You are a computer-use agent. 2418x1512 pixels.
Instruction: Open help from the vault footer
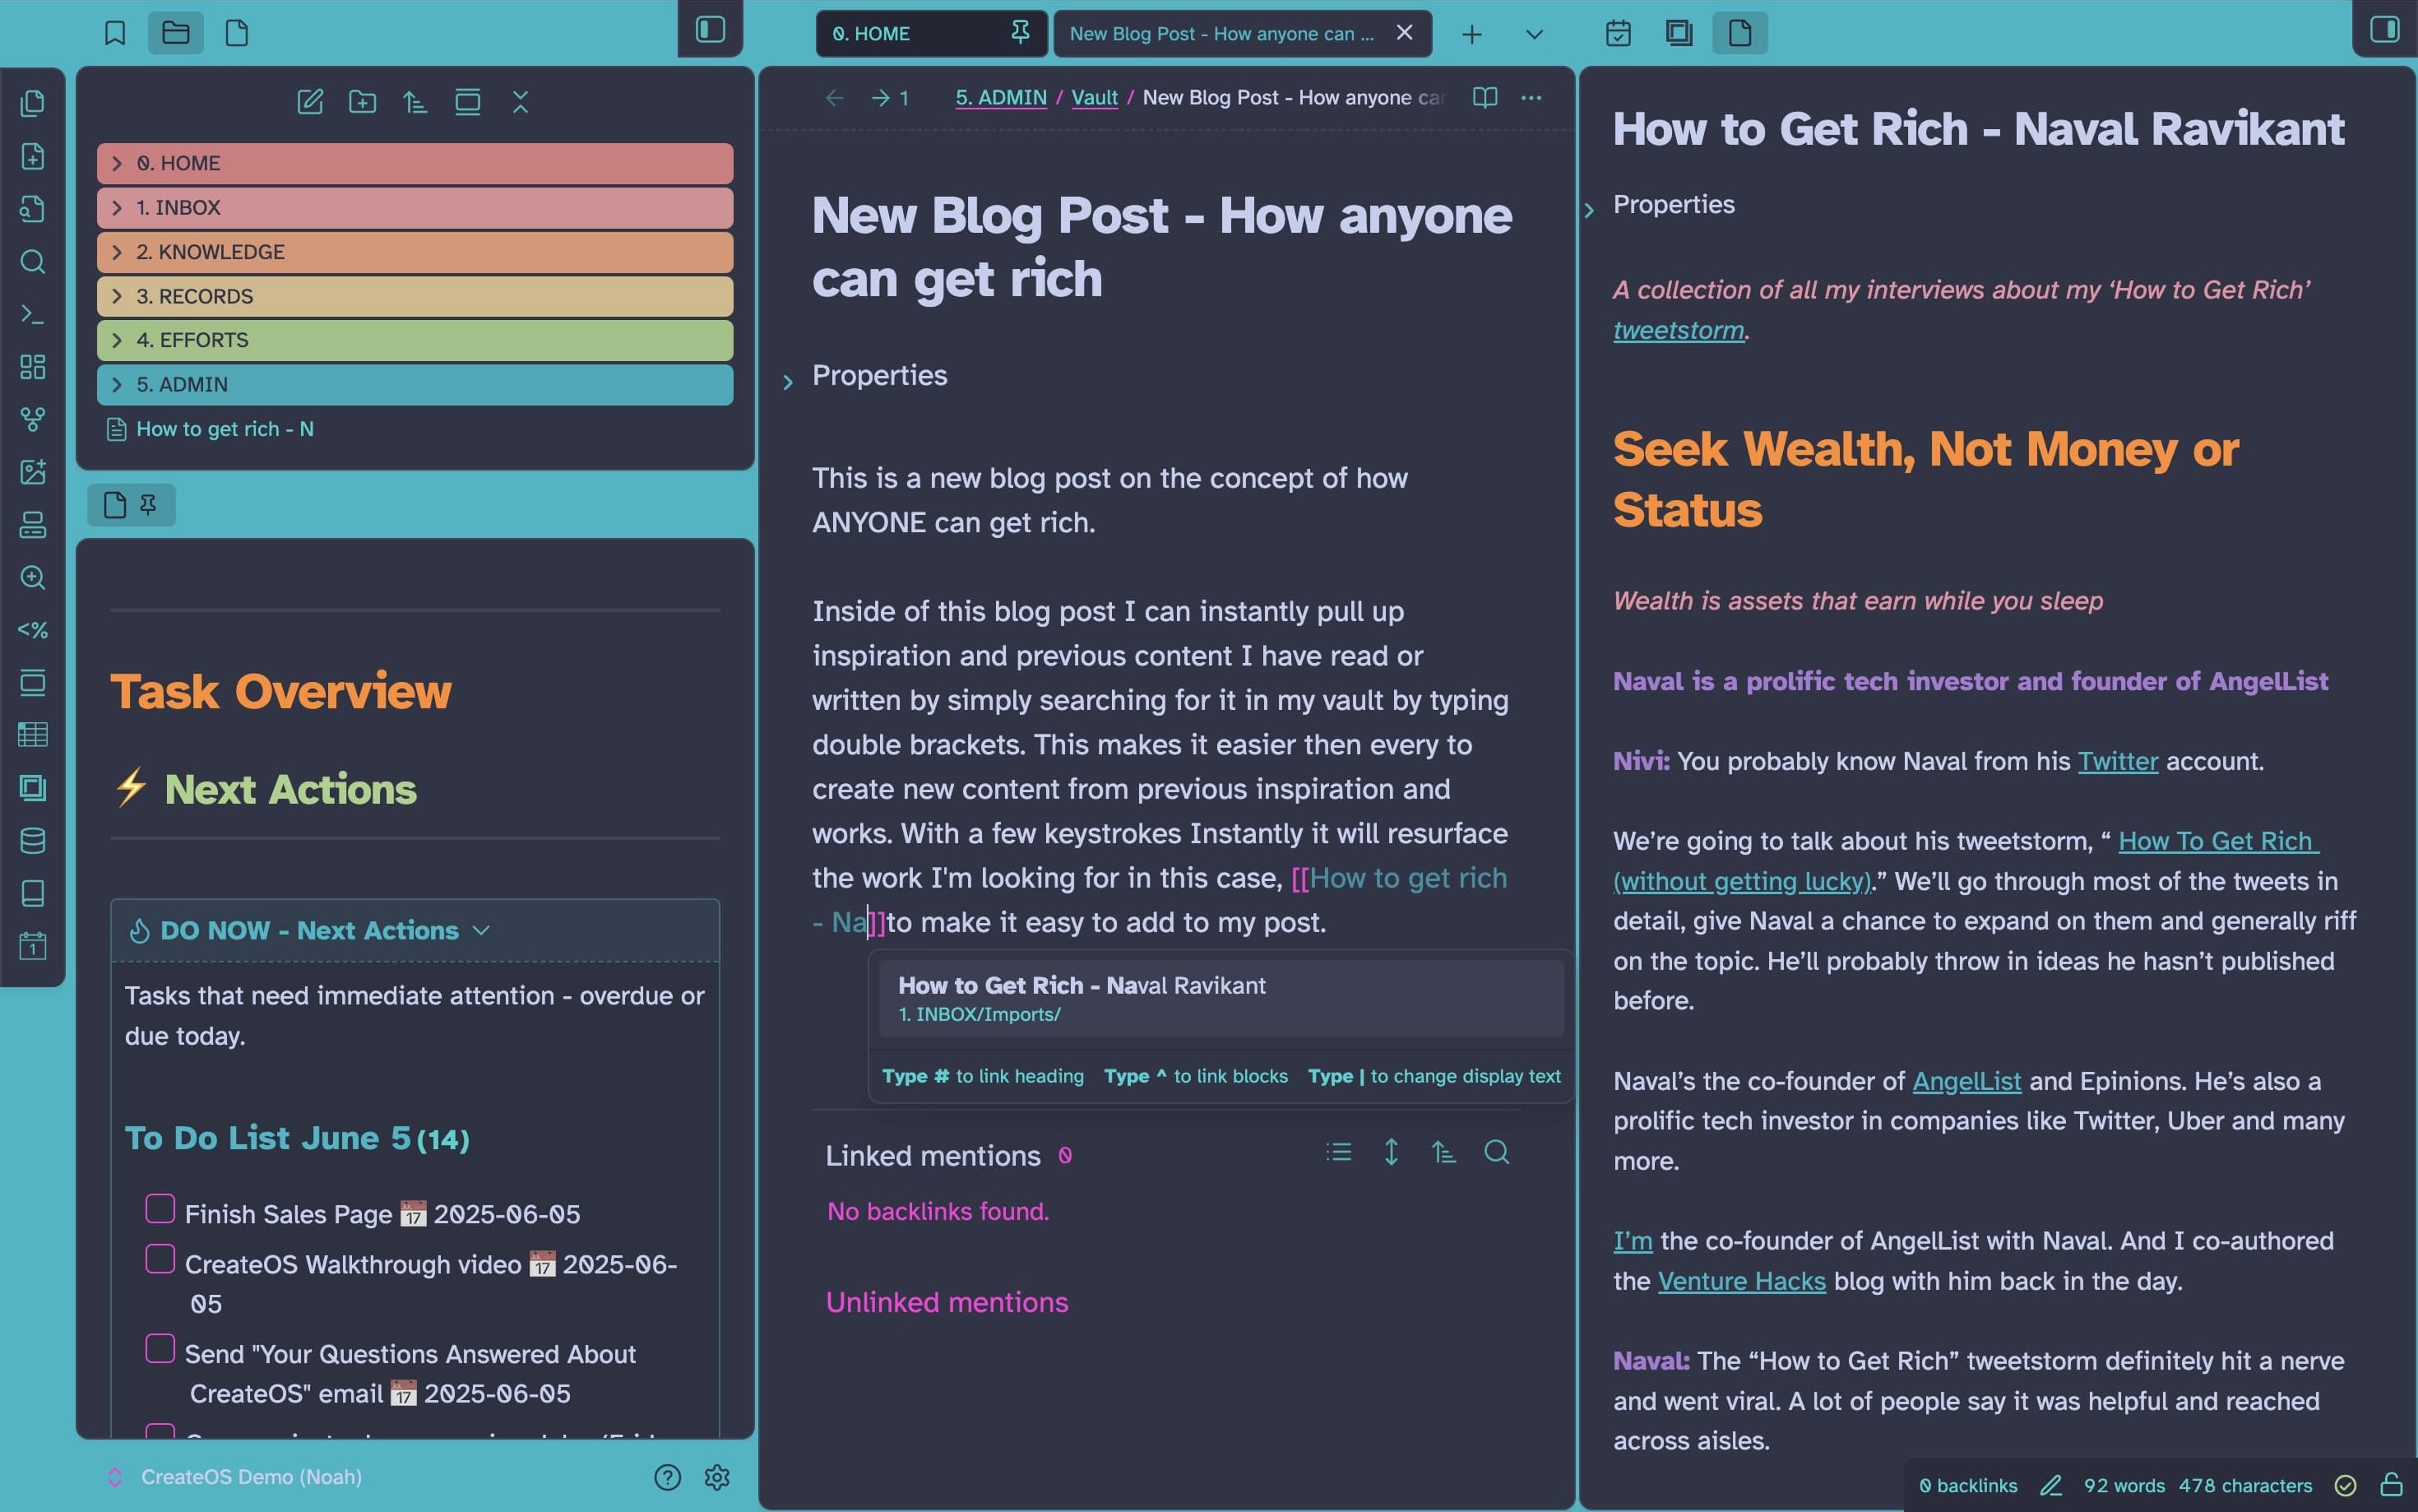click(667, 1477)
